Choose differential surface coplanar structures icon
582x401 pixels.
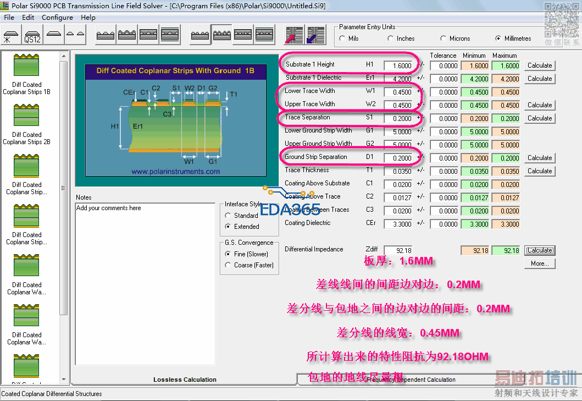point(200,35)
